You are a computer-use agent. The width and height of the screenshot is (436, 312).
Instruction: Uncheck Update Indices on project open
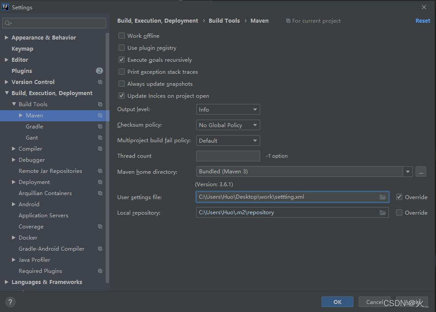(122, 96)
